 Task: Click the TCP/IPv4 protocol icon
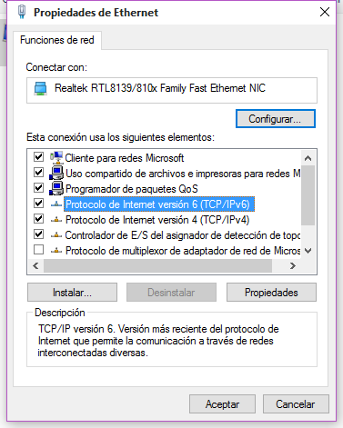pyautogui.click(x=56, y=220)
